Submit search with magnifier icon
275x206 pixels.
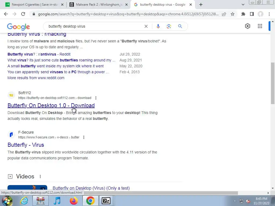pos(180,26)
